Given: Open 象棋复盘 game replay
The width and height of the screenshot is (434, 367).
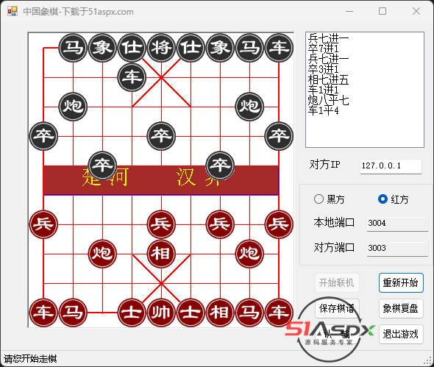Looking at the screenshot, I should click(x=401, y=308).
